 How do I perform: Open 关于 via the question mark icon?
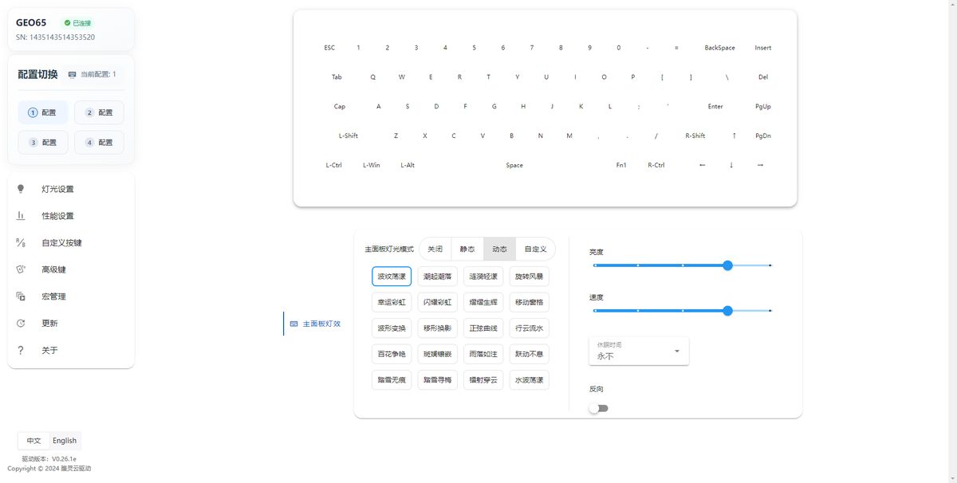click(x=21, y=350)
